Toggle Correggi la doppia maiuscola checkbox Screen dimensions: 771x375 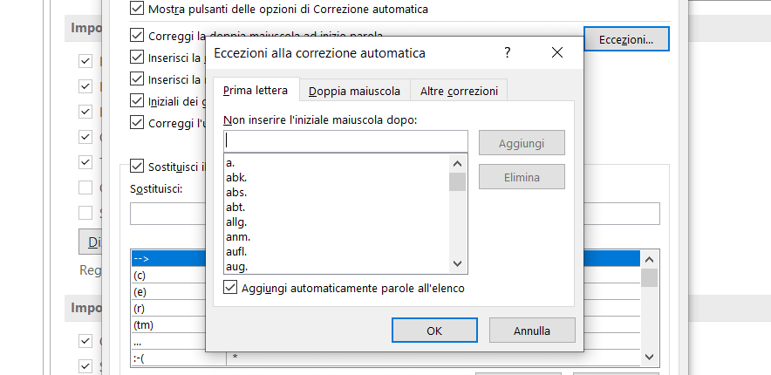tap(136, 37)
